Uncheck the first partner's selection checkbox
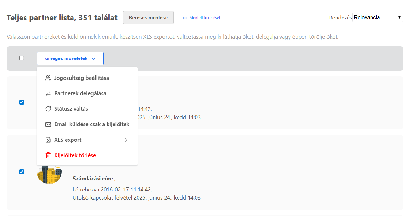This screenshot has width=410, height=216. pos(21,102)
